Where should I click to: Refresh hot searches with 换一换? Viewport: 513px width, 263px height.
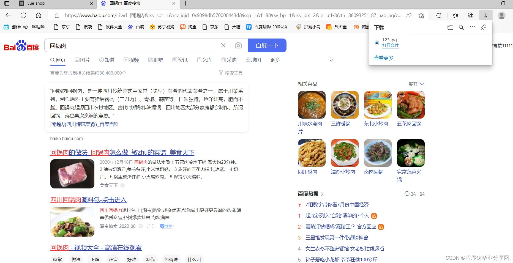[x=414, y=194]
